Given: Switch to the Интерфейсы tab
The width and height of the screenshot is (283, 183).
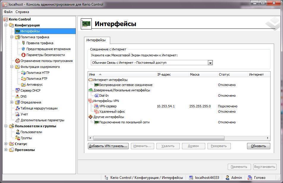Looking at the screenshot, I should pos(96,40).
